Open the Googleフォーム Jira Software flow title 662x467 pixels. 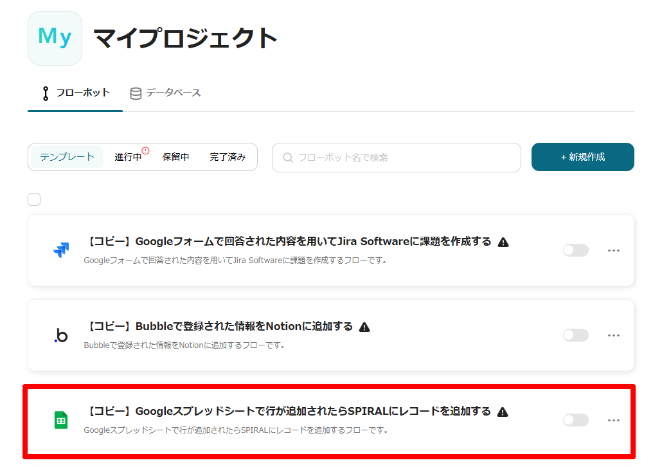tap(289, 241)
